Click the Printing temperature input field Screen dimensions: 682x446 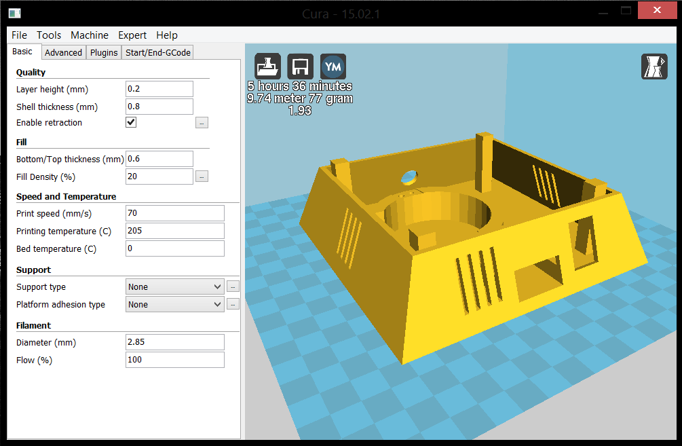175,231
